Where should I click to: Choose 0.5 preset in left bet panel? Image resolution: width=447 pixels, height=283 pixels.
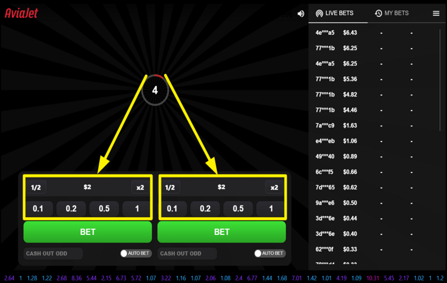pyautogui.click(x=104, y=209)
